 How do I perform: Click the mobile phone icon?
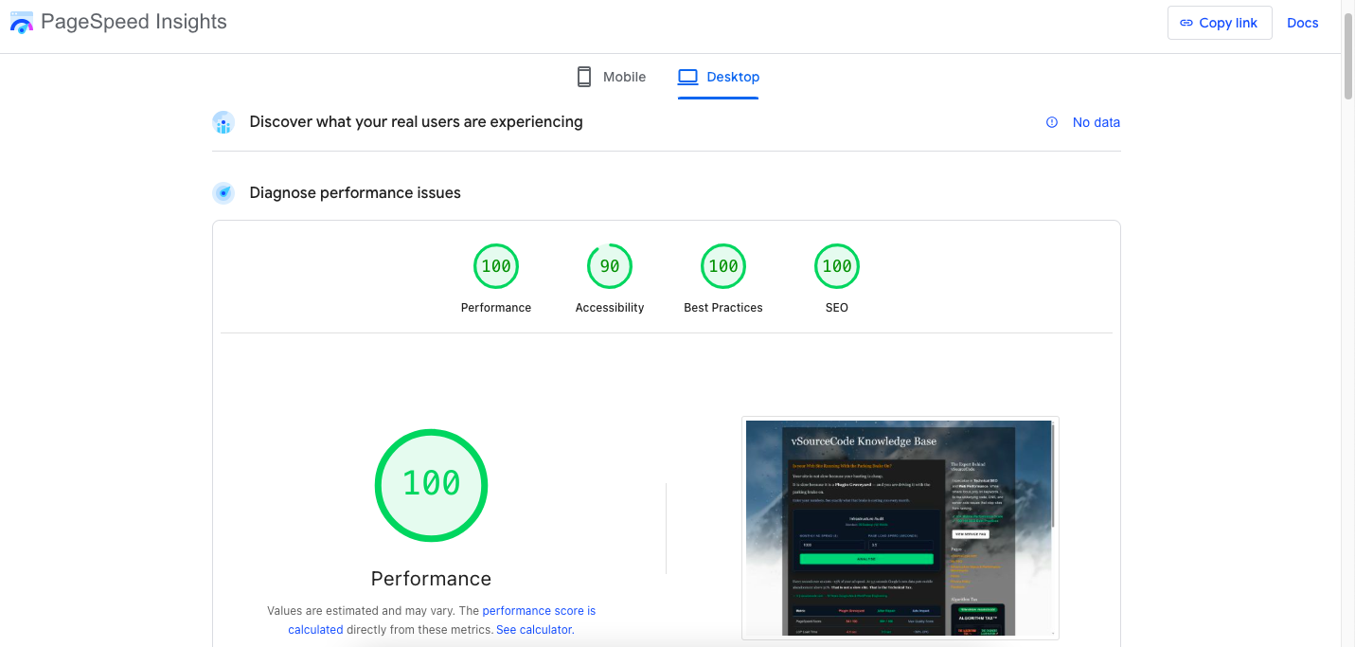[x=584, y=77]
